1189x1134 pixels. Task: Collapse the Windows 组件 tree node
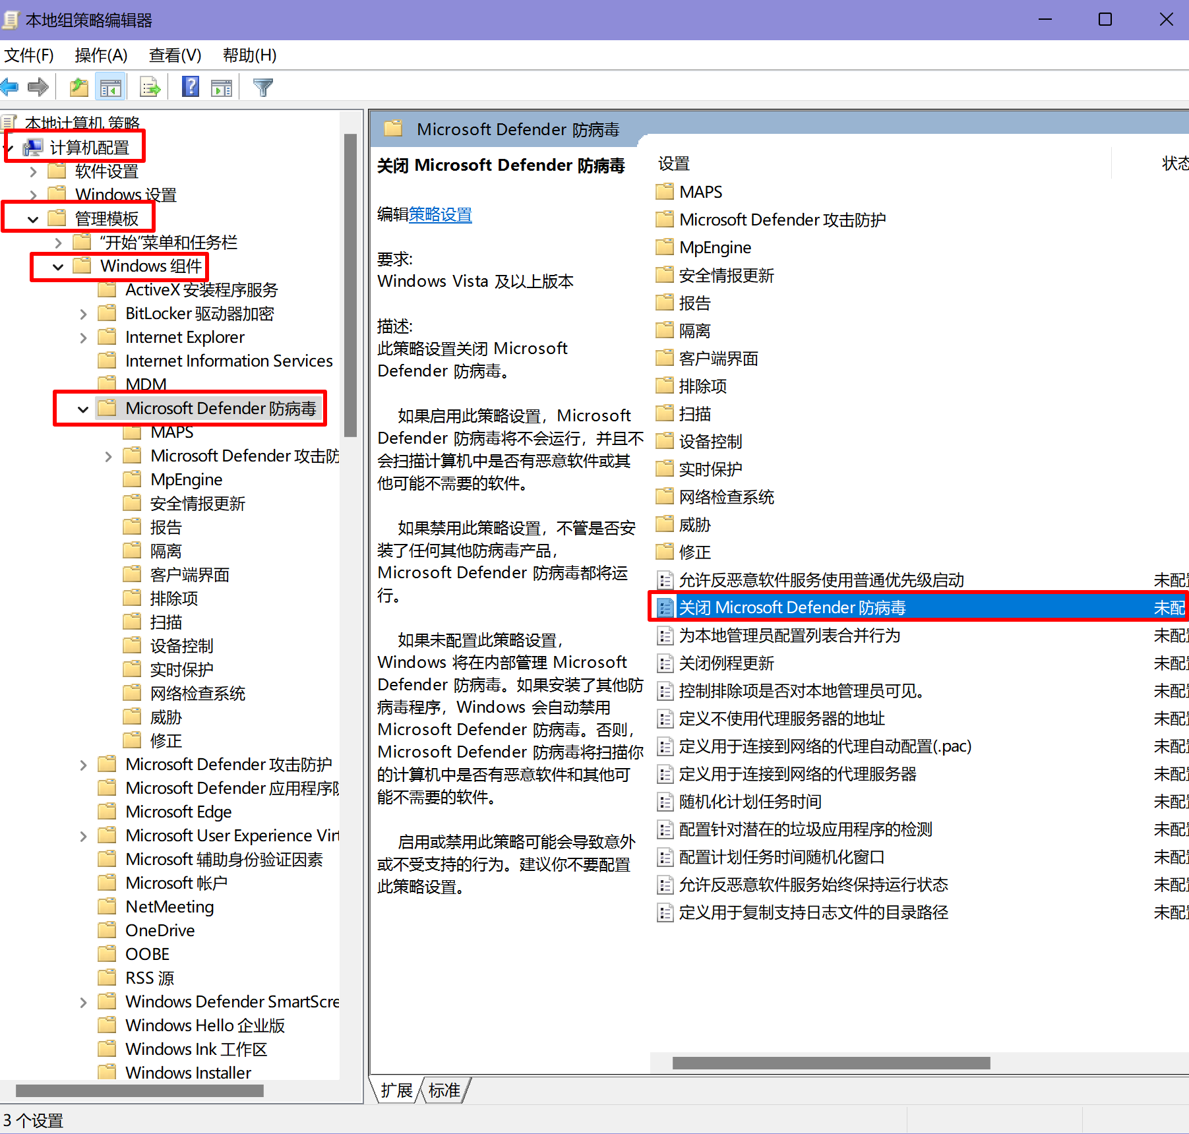(58, 267)
